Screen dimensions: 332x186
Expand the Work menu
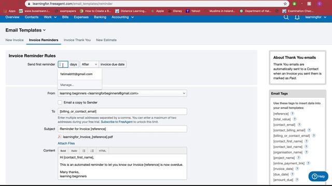click(50, 17)
